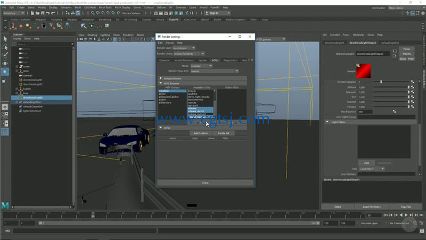This screenshot has height=240, width=426.
Task: Click the Open Scene folder icon
Action: [37, 13]
